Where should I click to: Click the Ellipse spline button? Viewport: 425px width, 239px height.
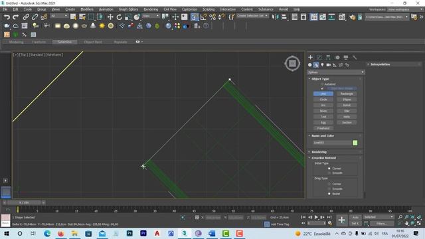pos(347,100)
